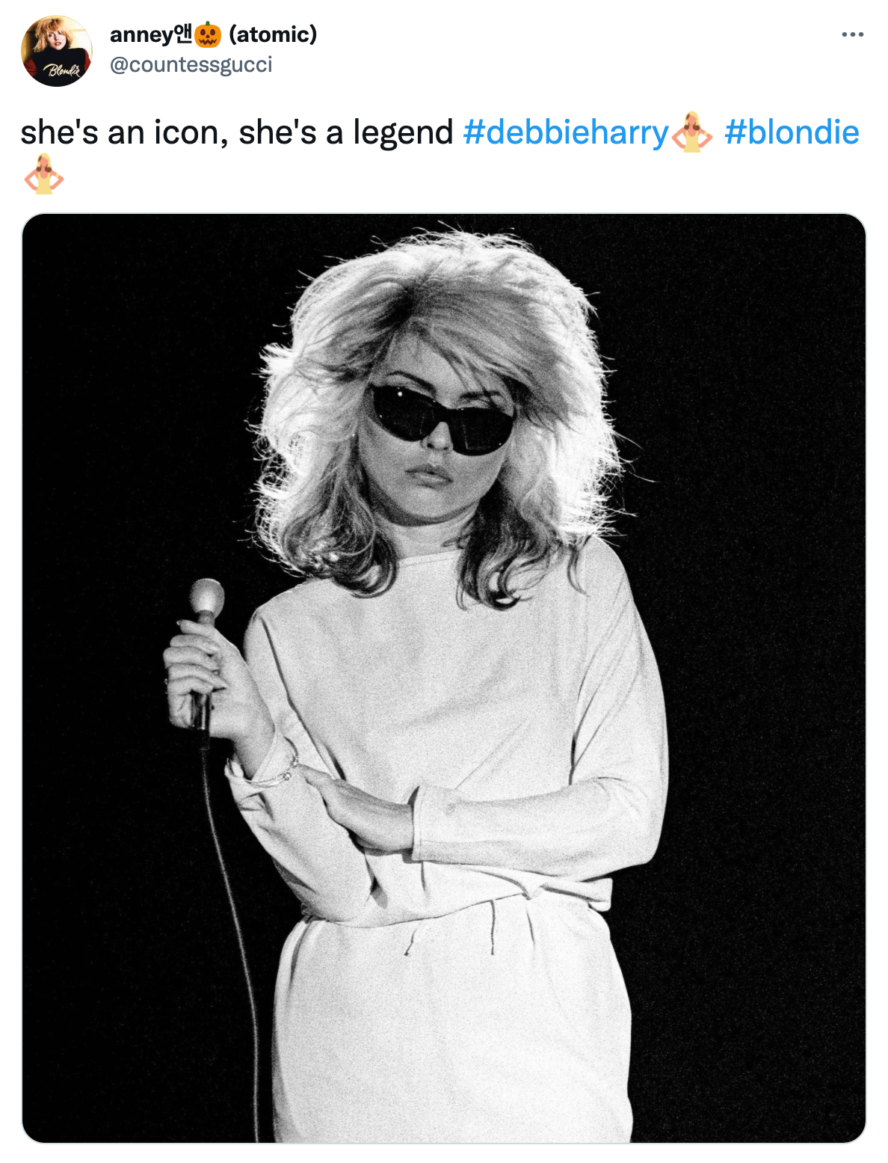Click the pumpkin emoji in display name

[208, 34]
